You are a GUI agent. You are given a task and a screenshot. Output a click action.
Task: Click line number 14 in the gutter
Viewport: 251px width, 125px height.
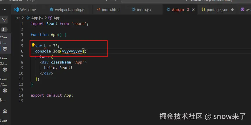tap(21, 95)
